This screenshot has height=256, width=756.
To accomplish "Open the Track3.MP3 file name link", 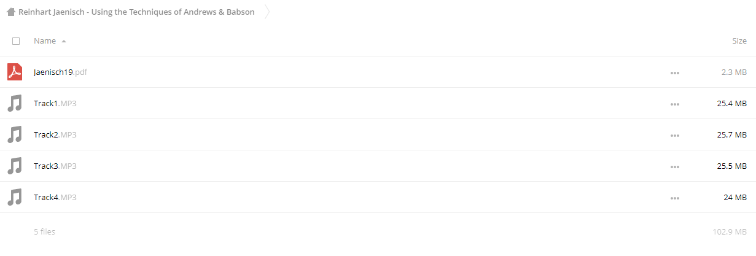I will (55, 166).
